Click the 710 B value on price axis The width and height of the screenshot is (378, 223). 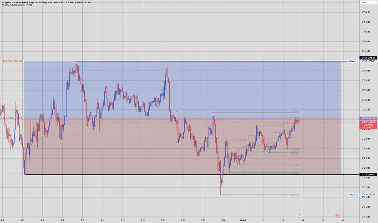(x=366, y=217)
